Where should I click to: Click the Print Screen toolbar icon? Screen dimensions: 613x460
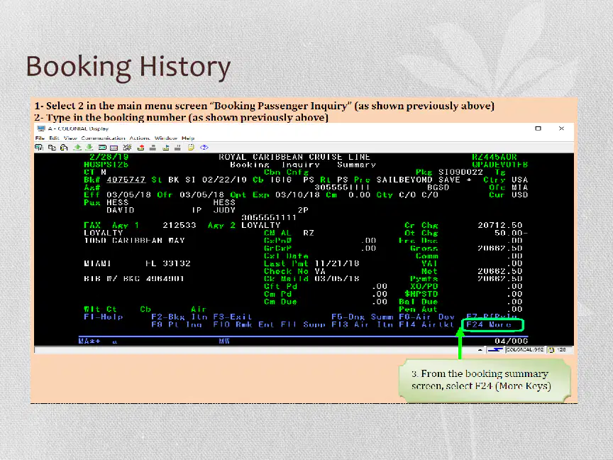tap(39, 148)
